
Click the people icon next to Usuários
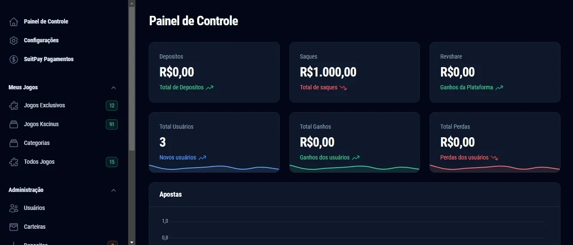click(14, 208)
